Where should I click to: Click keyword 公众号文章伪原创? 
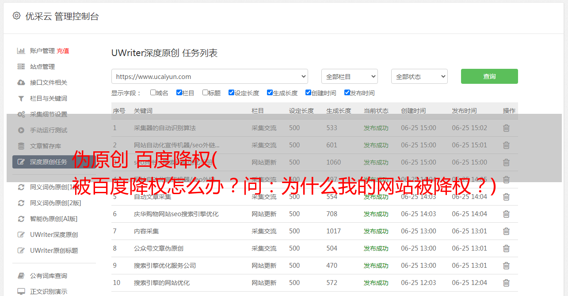pyautogui.click(x=159, y=248)
